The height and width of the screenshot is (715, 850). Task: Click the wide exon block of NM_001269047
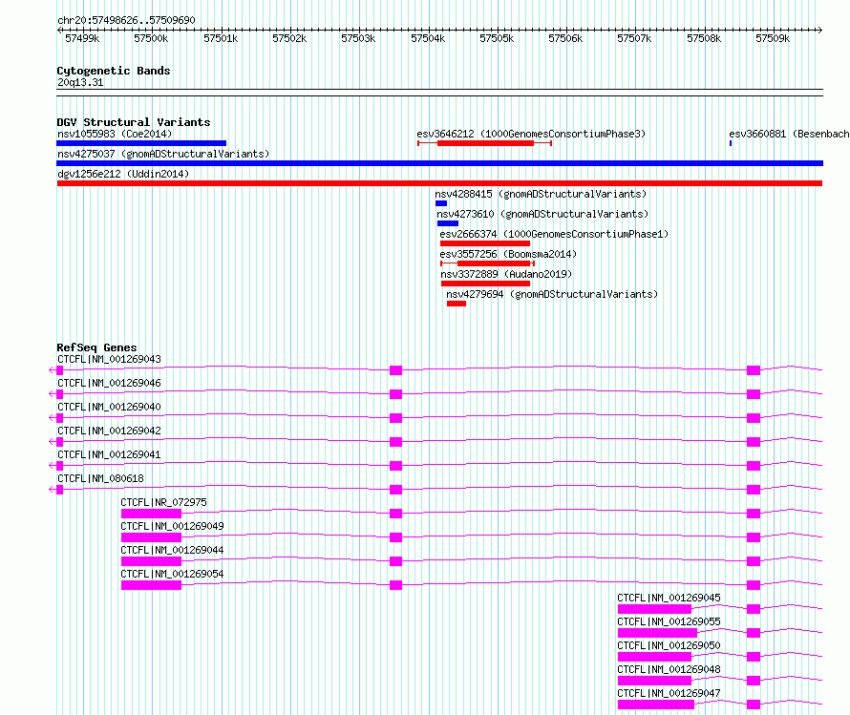(x=656, y=704)
